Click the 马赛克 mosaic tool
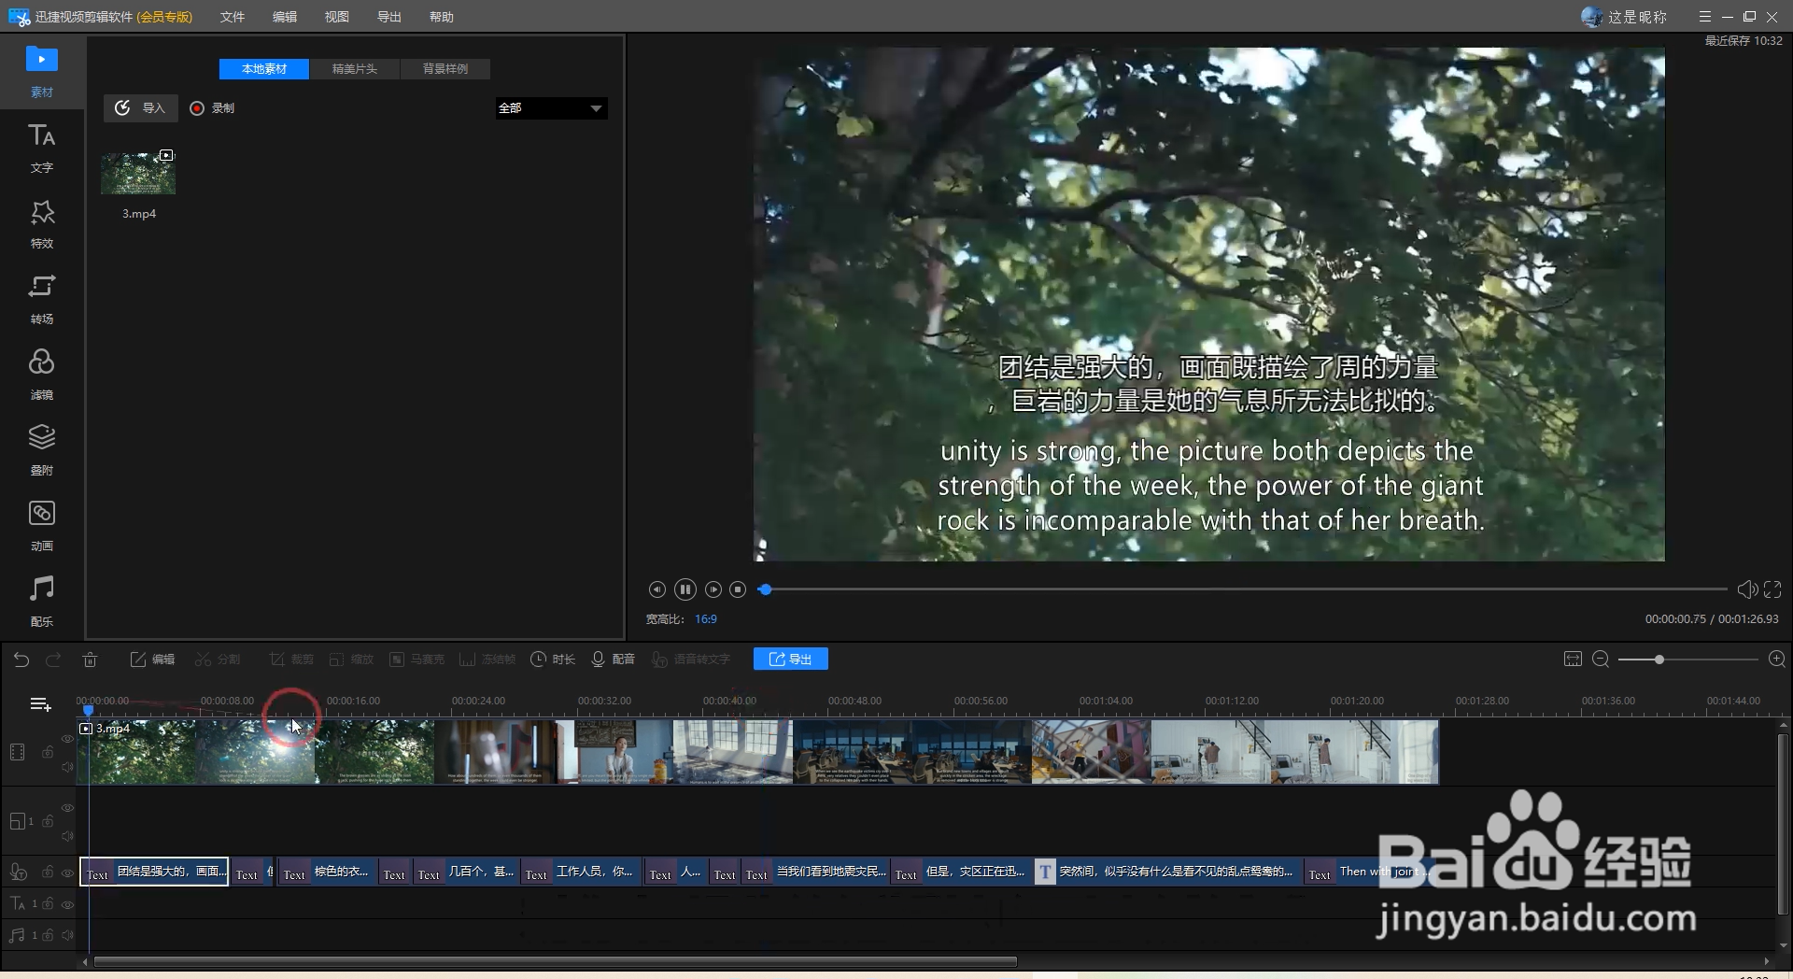This screenshot has width=1793, height=979. click(416, 660)
